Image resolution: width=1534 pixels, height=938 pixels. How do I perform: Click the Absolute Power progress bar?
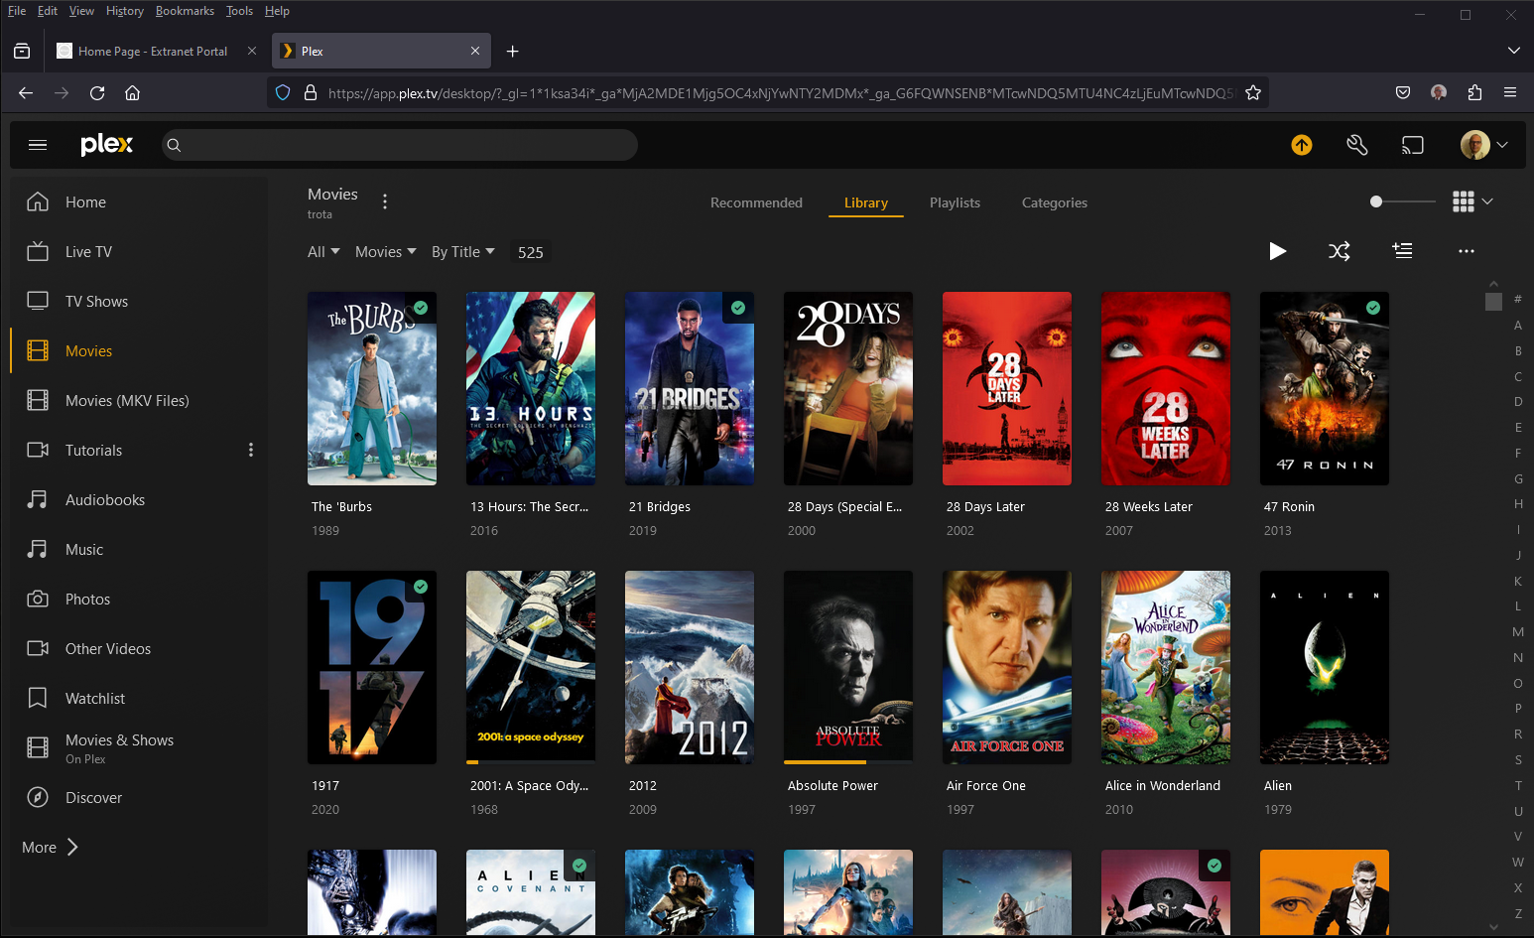(848, 762)
